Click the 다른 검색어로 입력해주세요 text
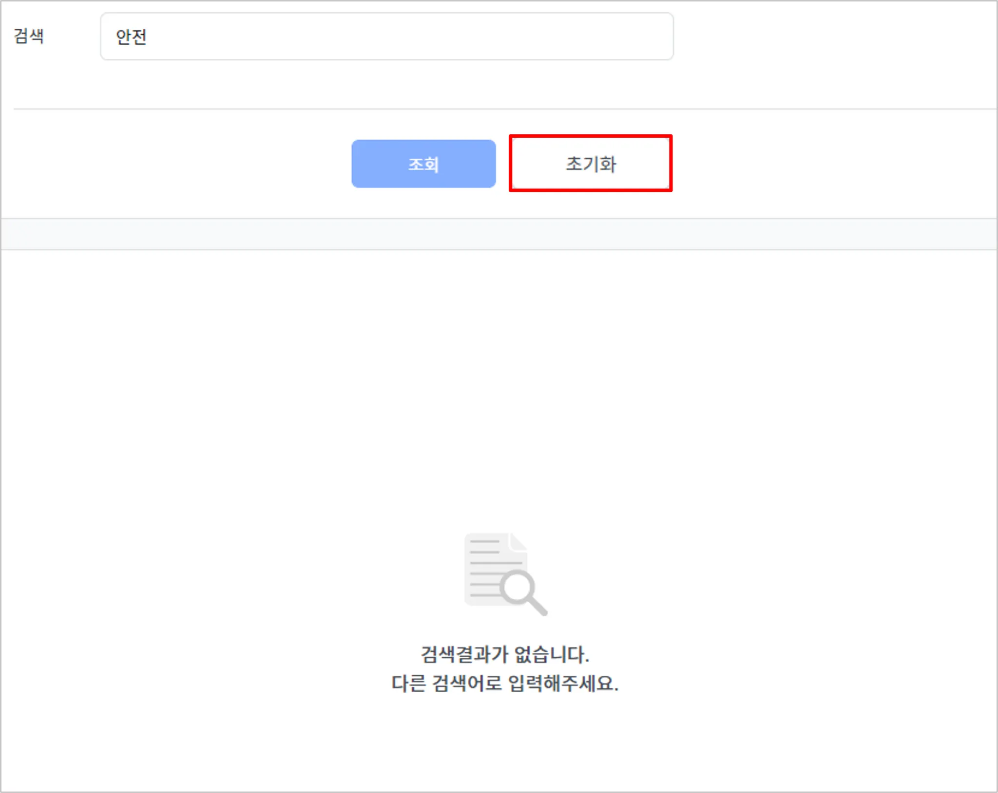This screenshot has height=793, width=998. point(505,683)
